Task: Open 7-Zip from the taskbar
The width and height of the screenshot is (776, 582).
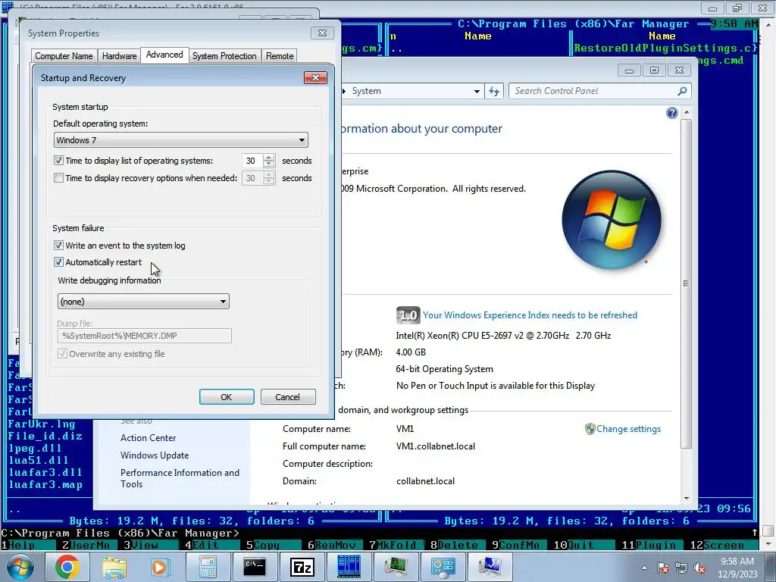Action: [302, 567]
